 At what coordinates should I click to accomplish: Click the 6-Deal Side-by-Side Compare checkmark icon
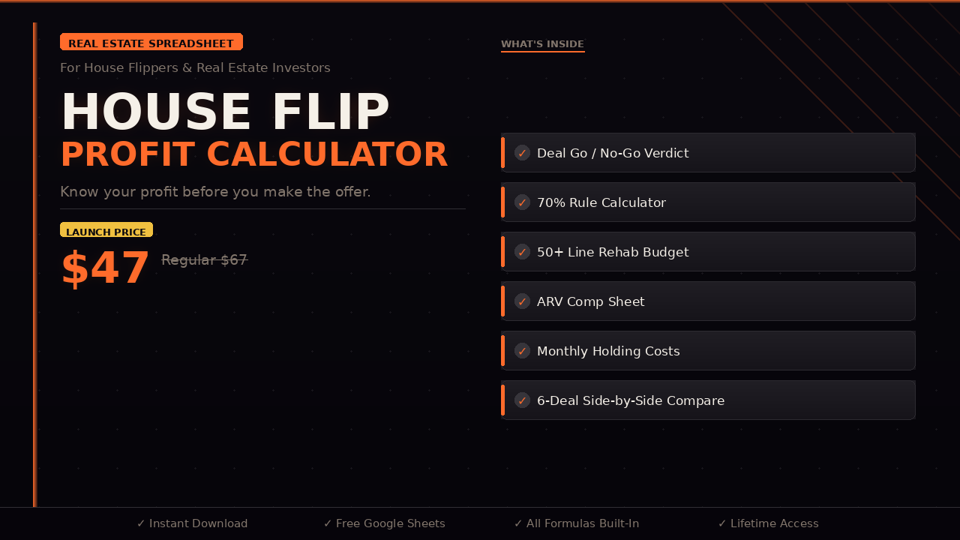tap(522, 400)
